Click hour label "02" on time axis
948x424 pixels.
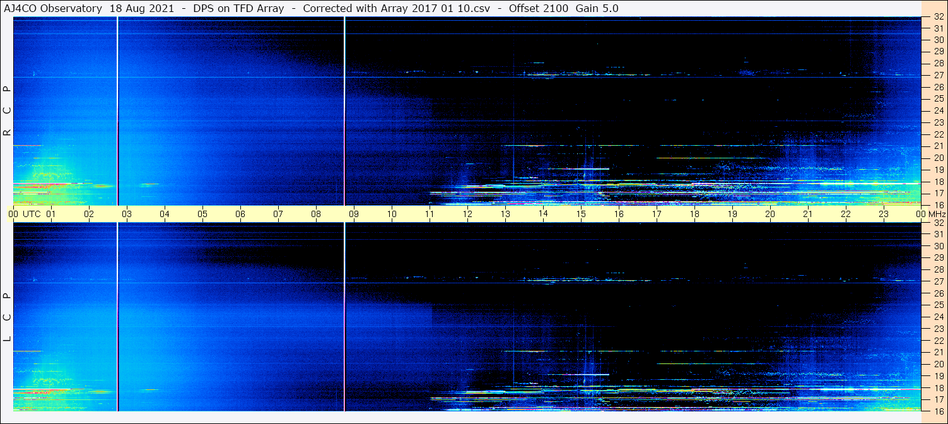tap(89, 214)
